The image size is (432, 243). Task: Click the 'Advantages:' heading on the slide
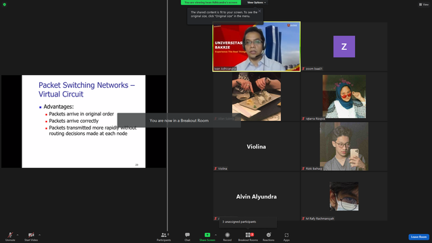[59, 107]
